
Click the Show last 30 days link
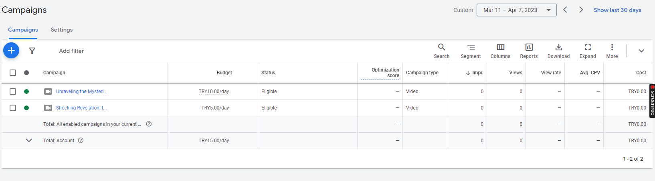coord(617,10)
